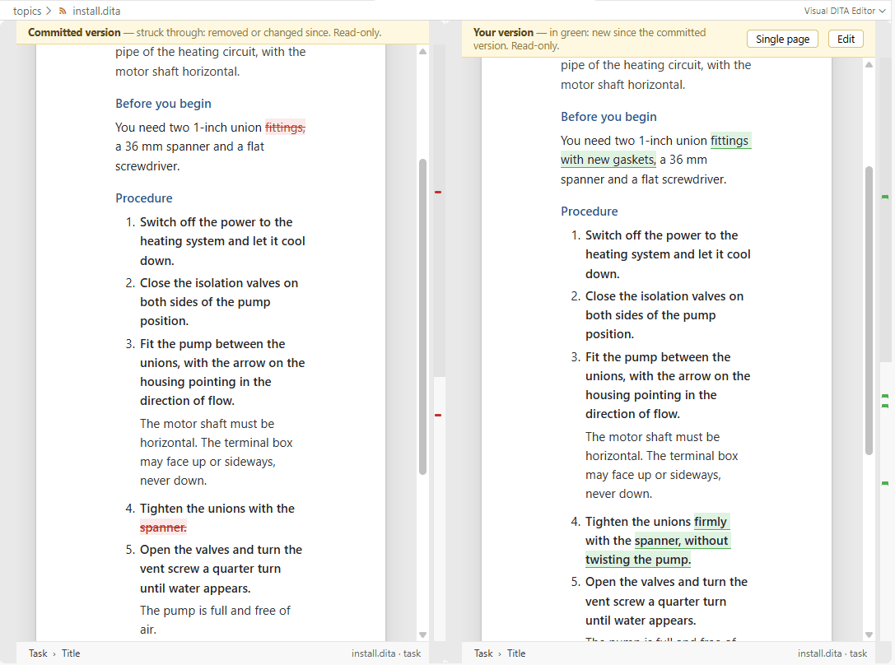The height and width of the screenshot is (665, 895).
Task: Click step 5 'Open the valves' in Your version
Action: pyautogui.click(x=666, y=601)
